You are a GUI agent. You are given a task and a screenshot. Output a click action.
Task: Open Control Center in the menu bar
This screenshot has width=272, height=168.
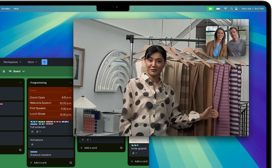click(236, 9)
